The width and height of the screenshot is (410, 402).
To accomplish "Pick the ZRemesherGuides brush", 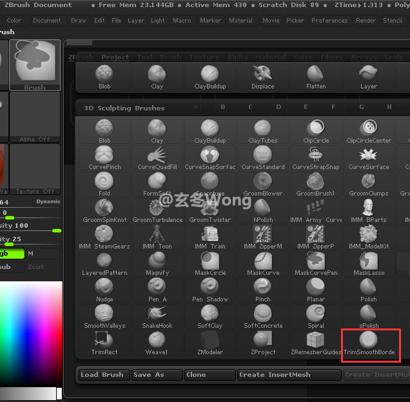I will (316, 343).
